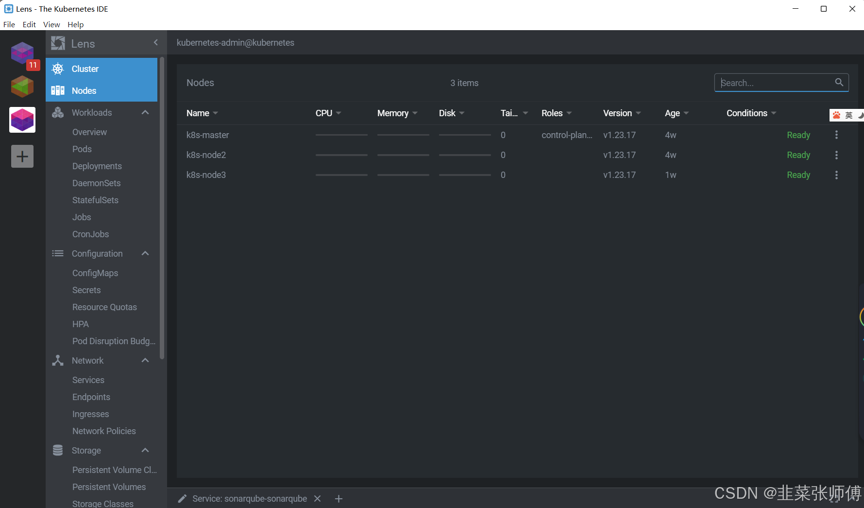Select the active pink cube cluster icon

pyautogui.click(x=22, y=120)
